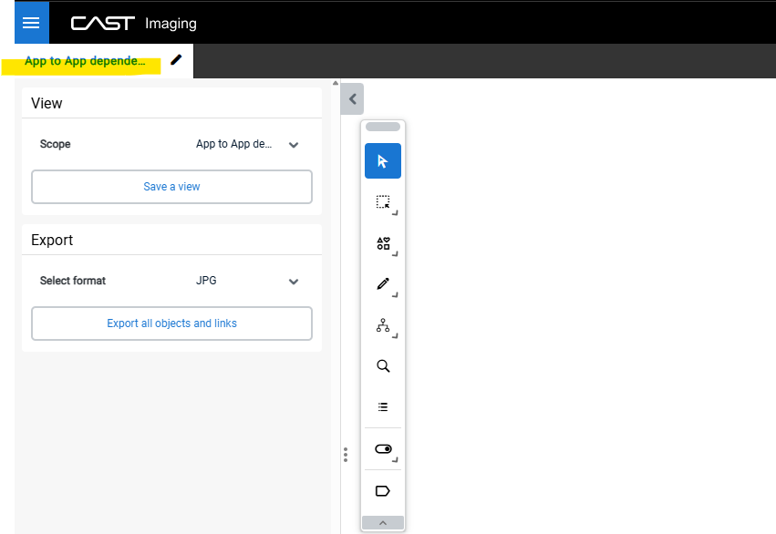Click the pencil edit icon beside view name

click(x=176, y=60)
